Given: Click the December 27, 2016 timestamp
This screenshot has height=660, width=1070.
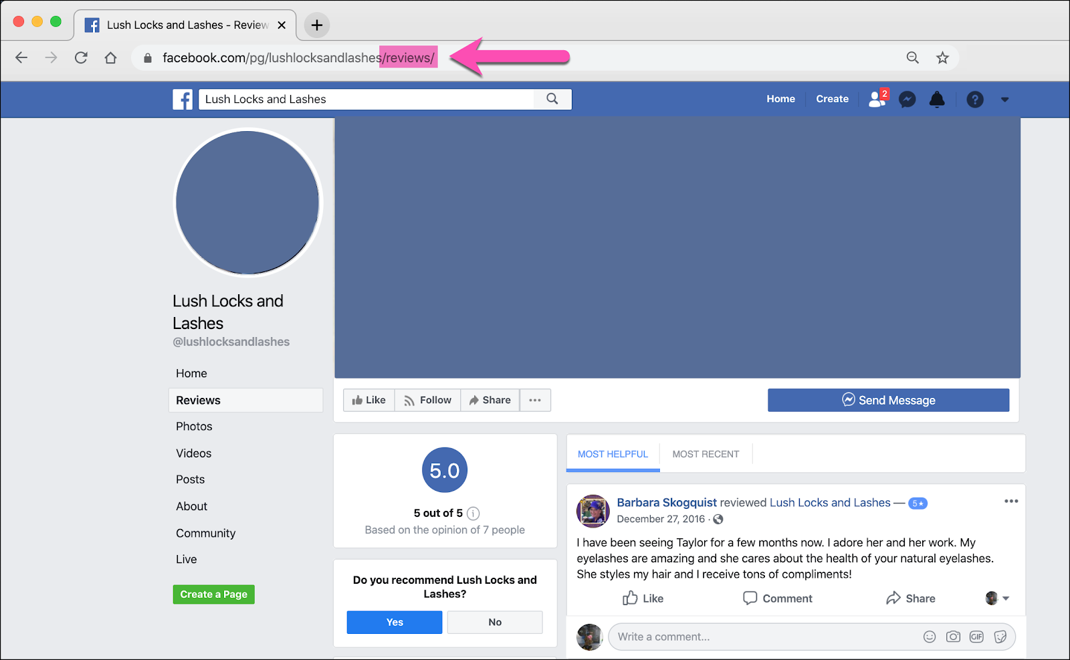Looking at the screenshot, I should pyautogui.click(x=661, y=519).
